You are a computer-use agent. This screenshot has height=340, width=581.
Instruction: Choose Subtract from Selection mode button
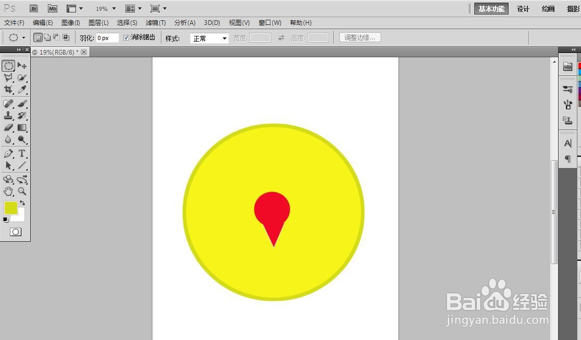(56, 37)
